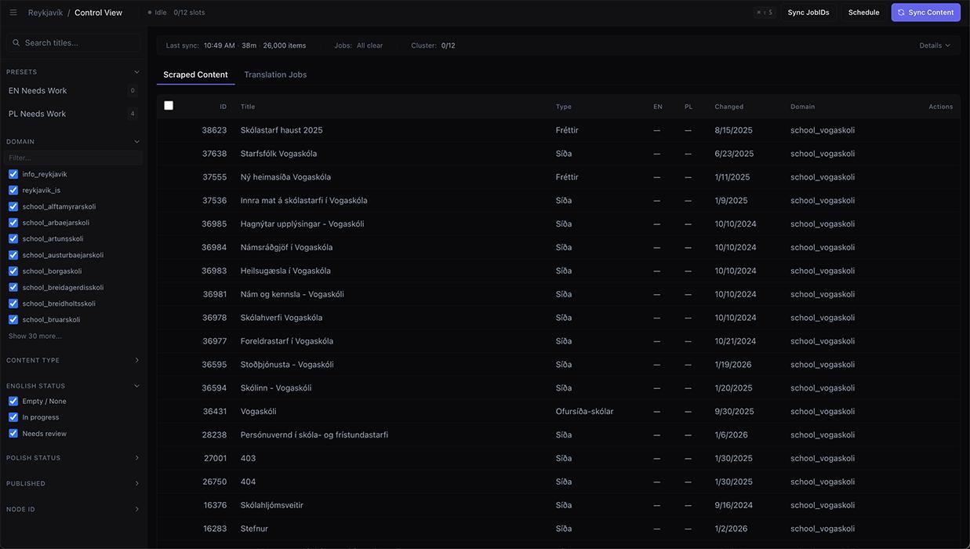Focus the Search titles input field
The width and height of the screenshot is (970, 549).
click(78, 43)
